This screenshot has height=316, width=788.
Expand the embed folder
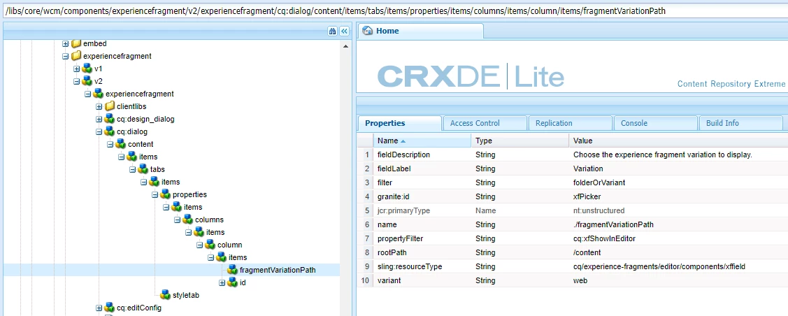tap(65, 44)
